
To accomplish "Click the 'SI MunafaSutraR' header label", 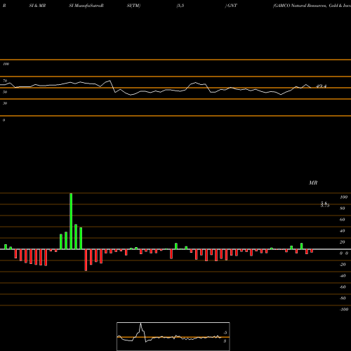I will [x=86, y=6].
